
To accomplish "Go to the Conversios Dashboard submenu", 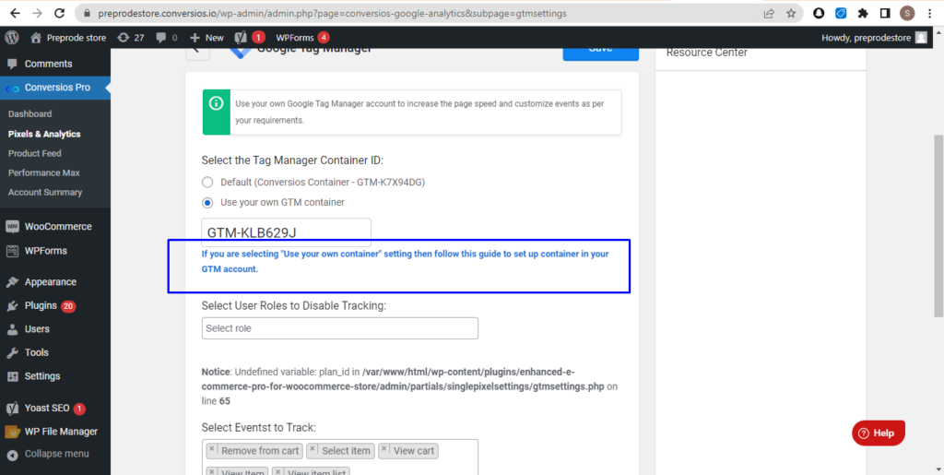I will (30, 113).
